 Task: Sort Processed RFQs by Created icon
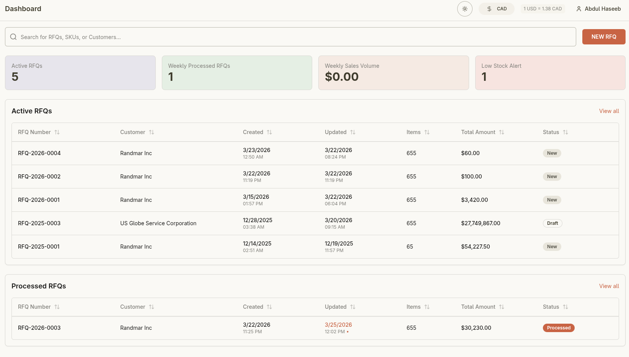pos(269,307)
